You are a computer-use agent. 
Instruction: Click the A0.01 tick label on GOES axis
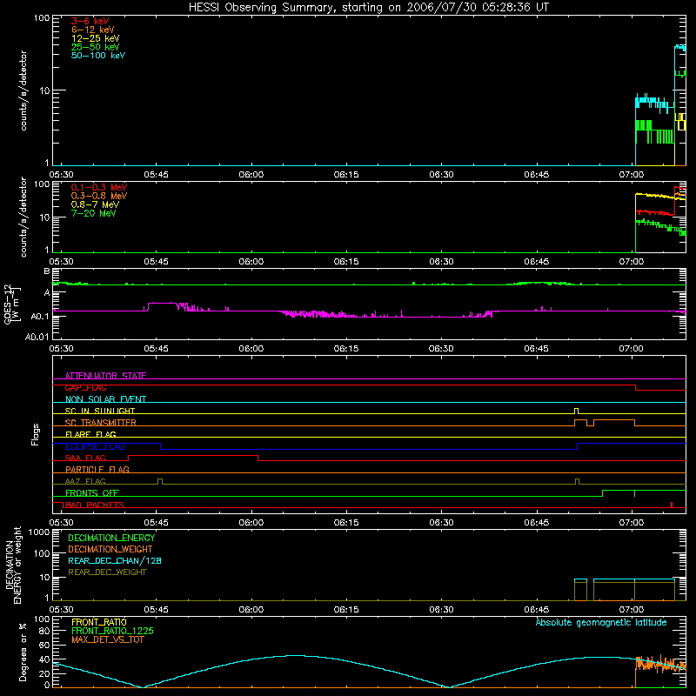click(x=37, y=337)
